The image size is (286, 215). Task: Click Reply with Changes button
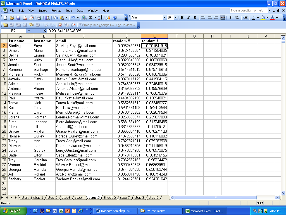point(97,25)
